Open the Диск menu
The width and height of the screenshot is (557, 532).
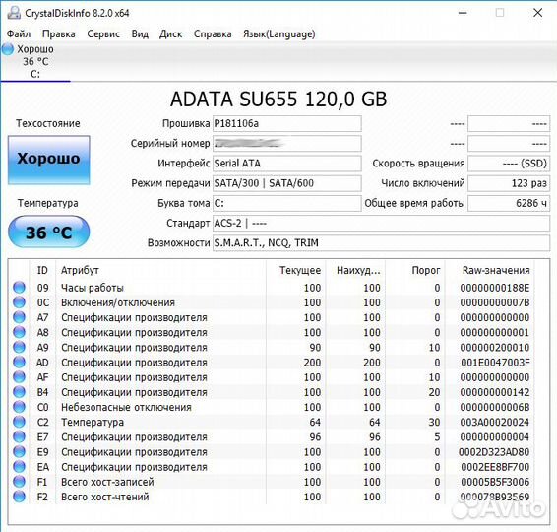[x=171, y=34]
